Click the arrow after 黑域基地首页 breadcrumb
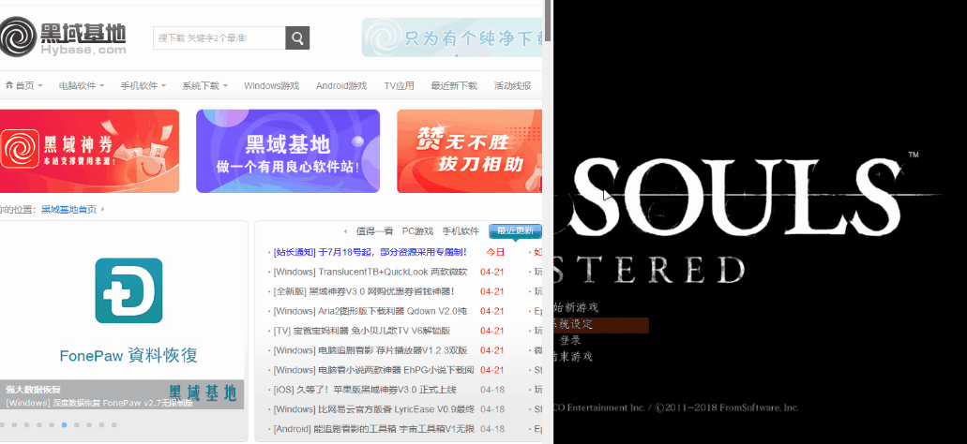The image size is (967, 444). 102,210
